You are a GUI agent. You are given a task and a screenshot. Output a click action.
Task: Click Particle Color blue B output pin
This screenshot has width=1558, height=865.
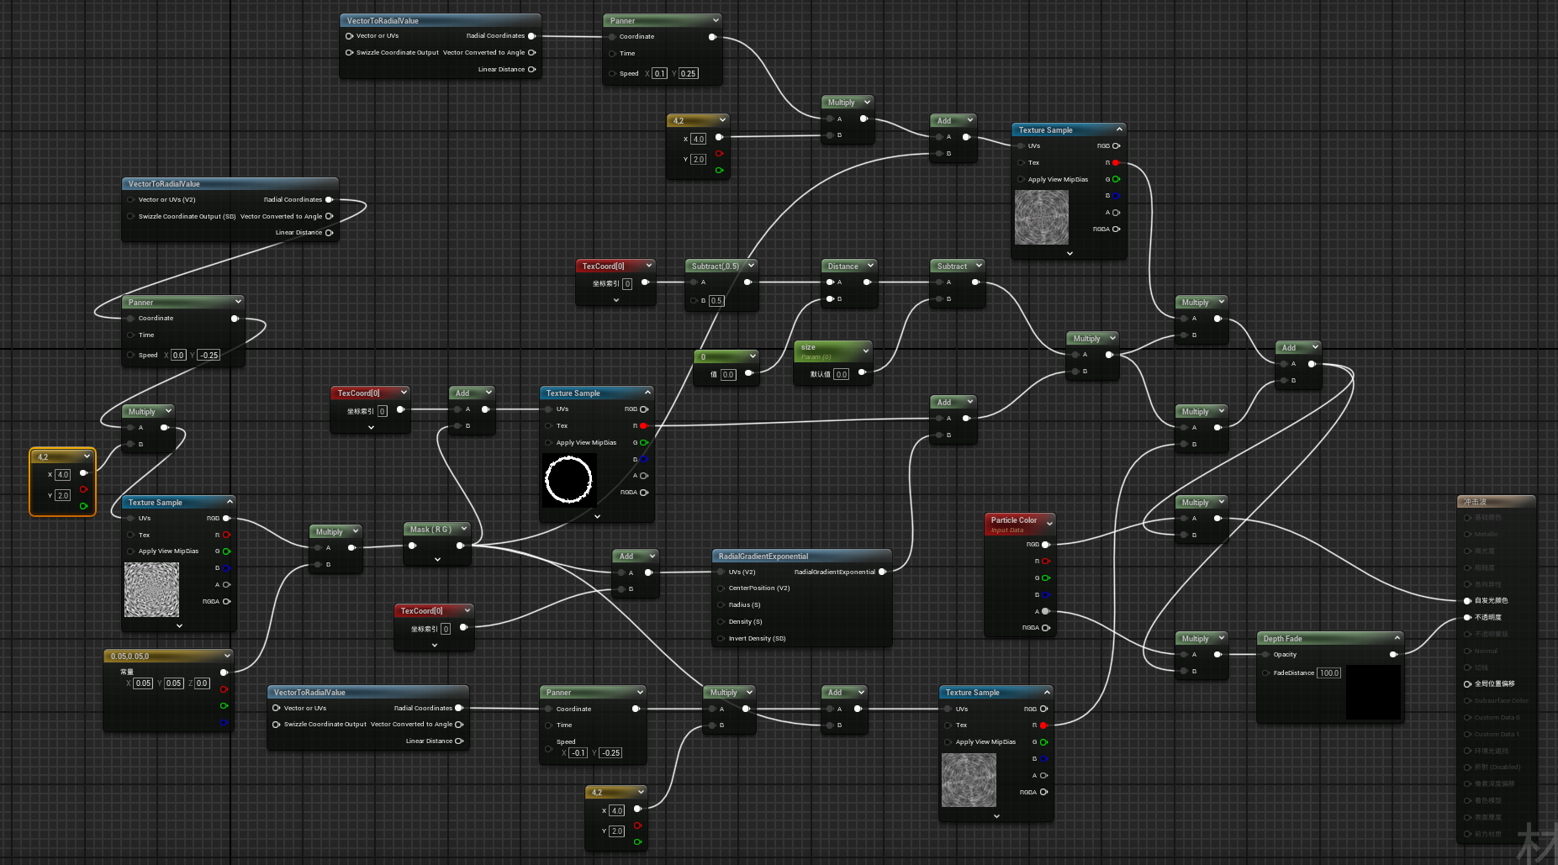(1046, 594)
